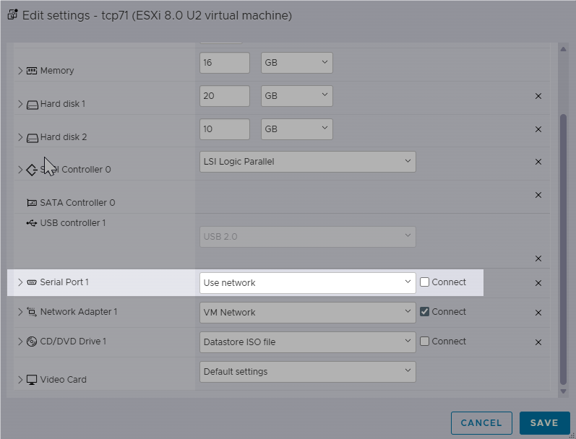Image resolution: width=576 pixels, height=439 pixels.
Task: Click the SATA Controller 0 icon
Action: click(32, 203)
